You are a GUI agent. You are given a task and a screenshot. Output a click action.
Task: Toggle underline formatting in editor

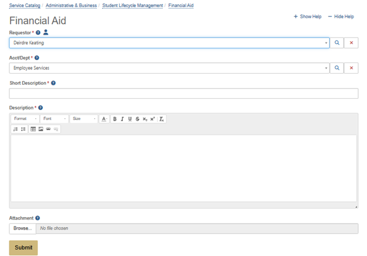[x=130, y=119]
